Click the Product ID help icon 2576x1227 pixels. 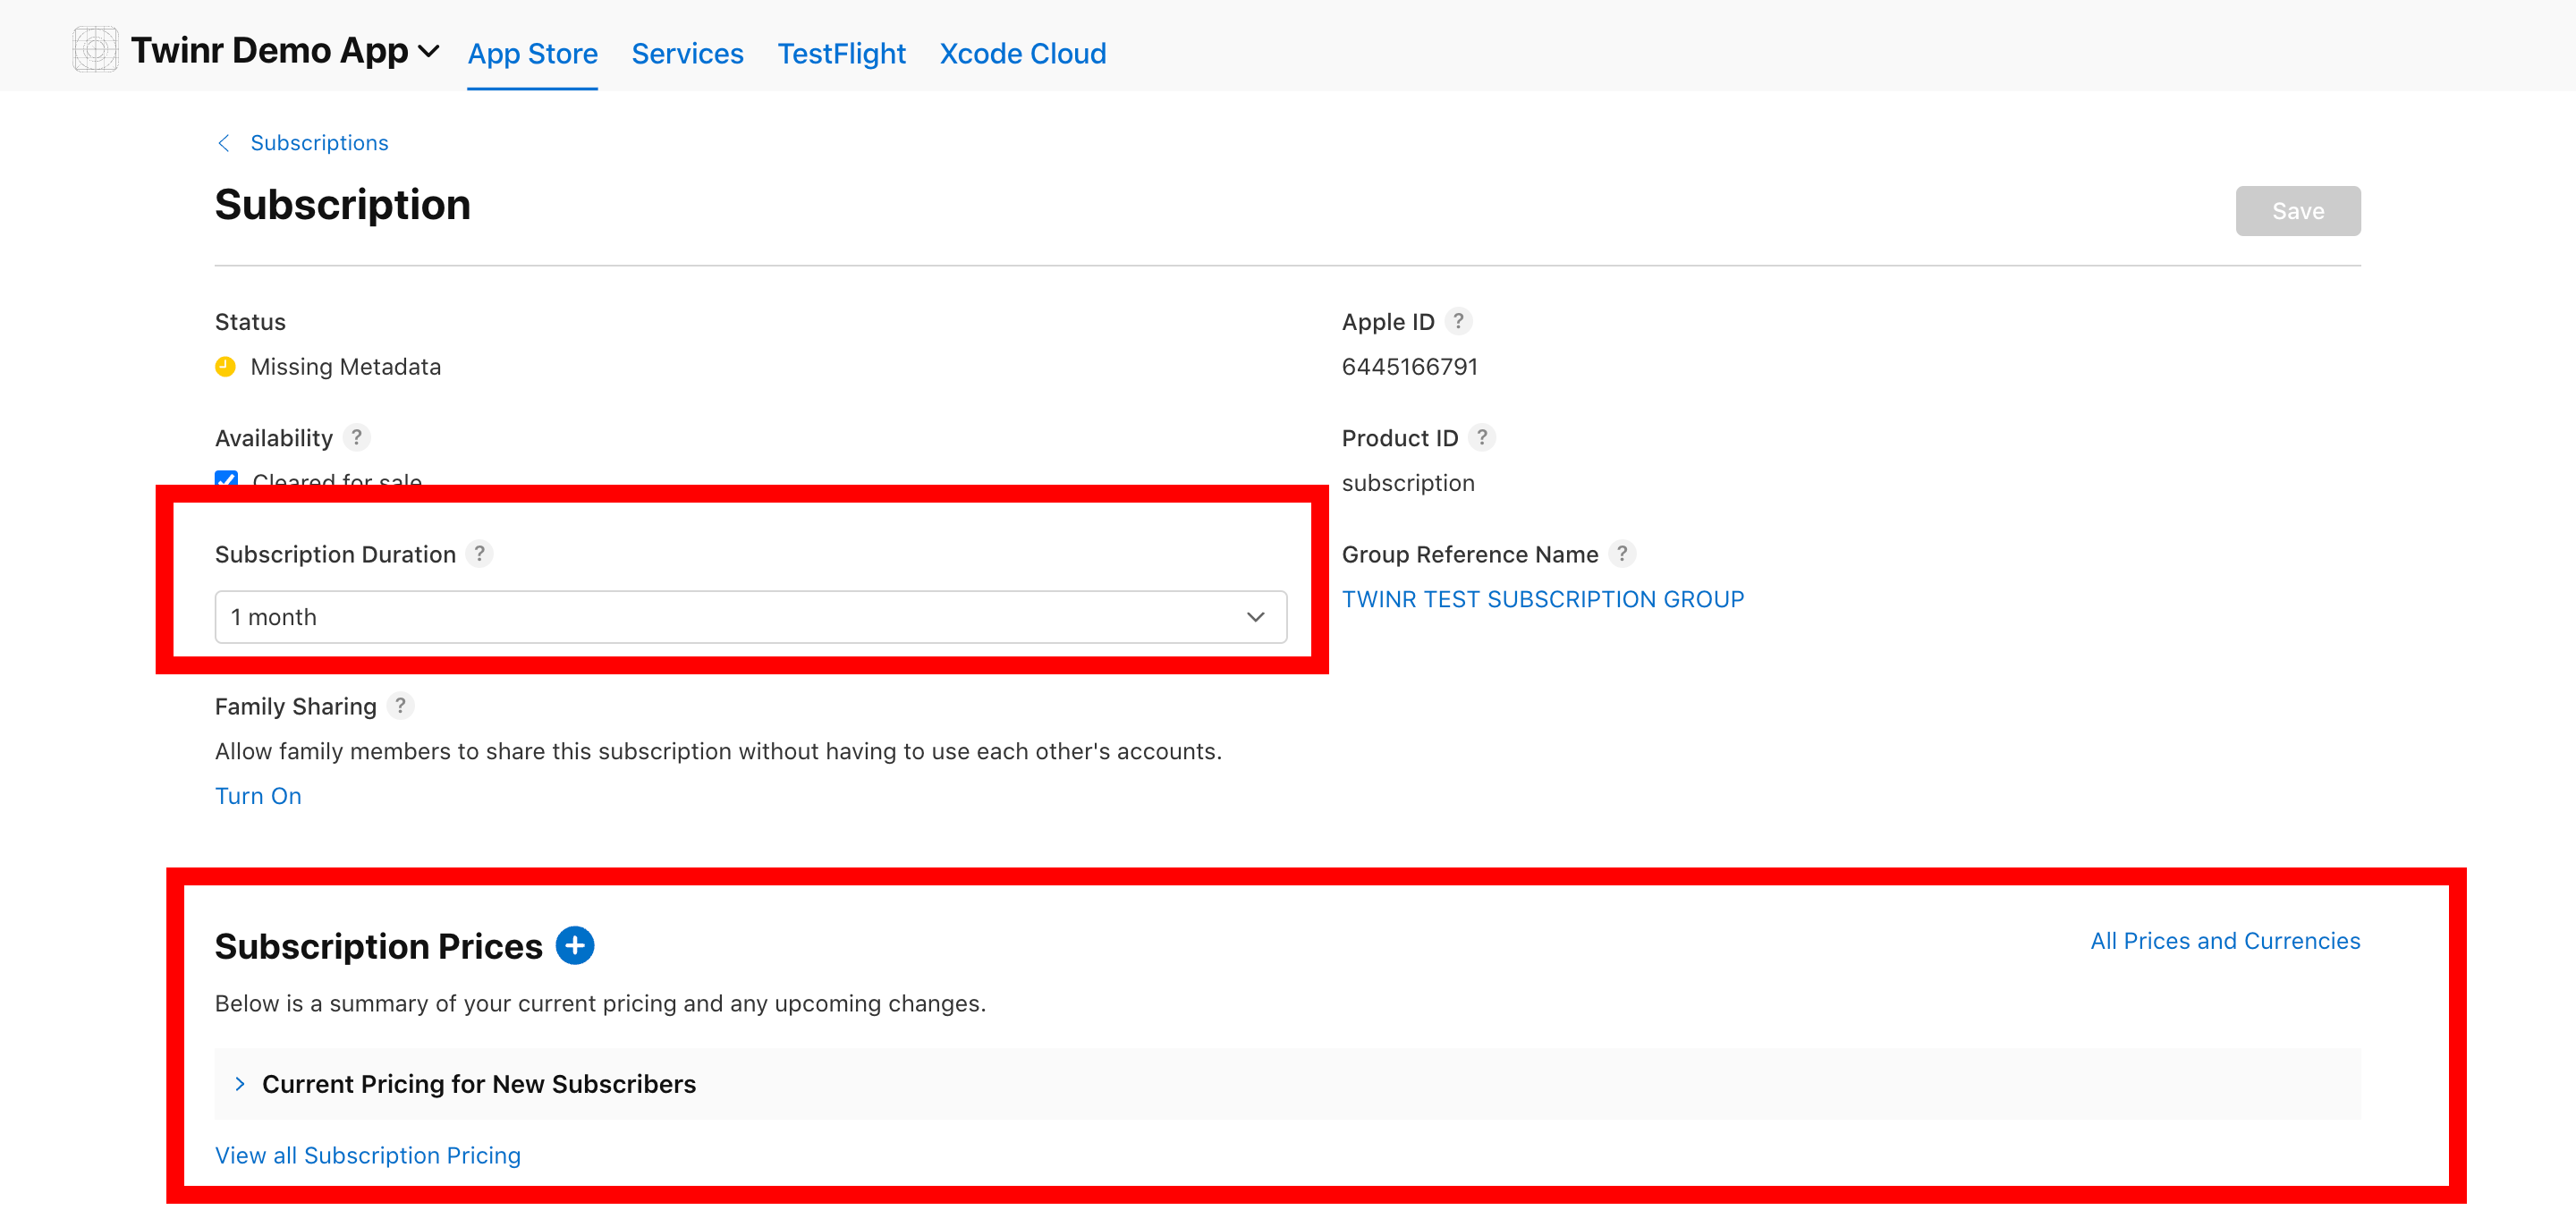pyautogui.click(x=1482, y=437)
